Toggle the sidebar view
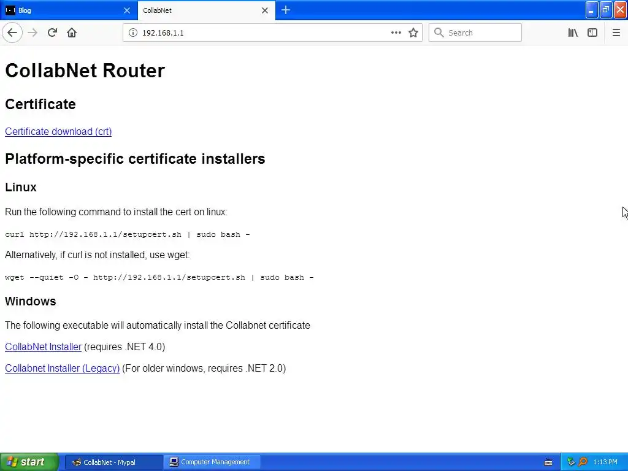The image size is (628, 471). tap(592, 33)
